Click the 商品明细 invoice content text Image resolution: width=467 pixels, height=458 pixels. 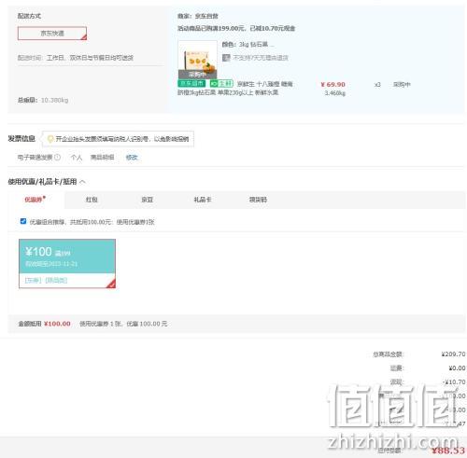click(x=102, y=158)
